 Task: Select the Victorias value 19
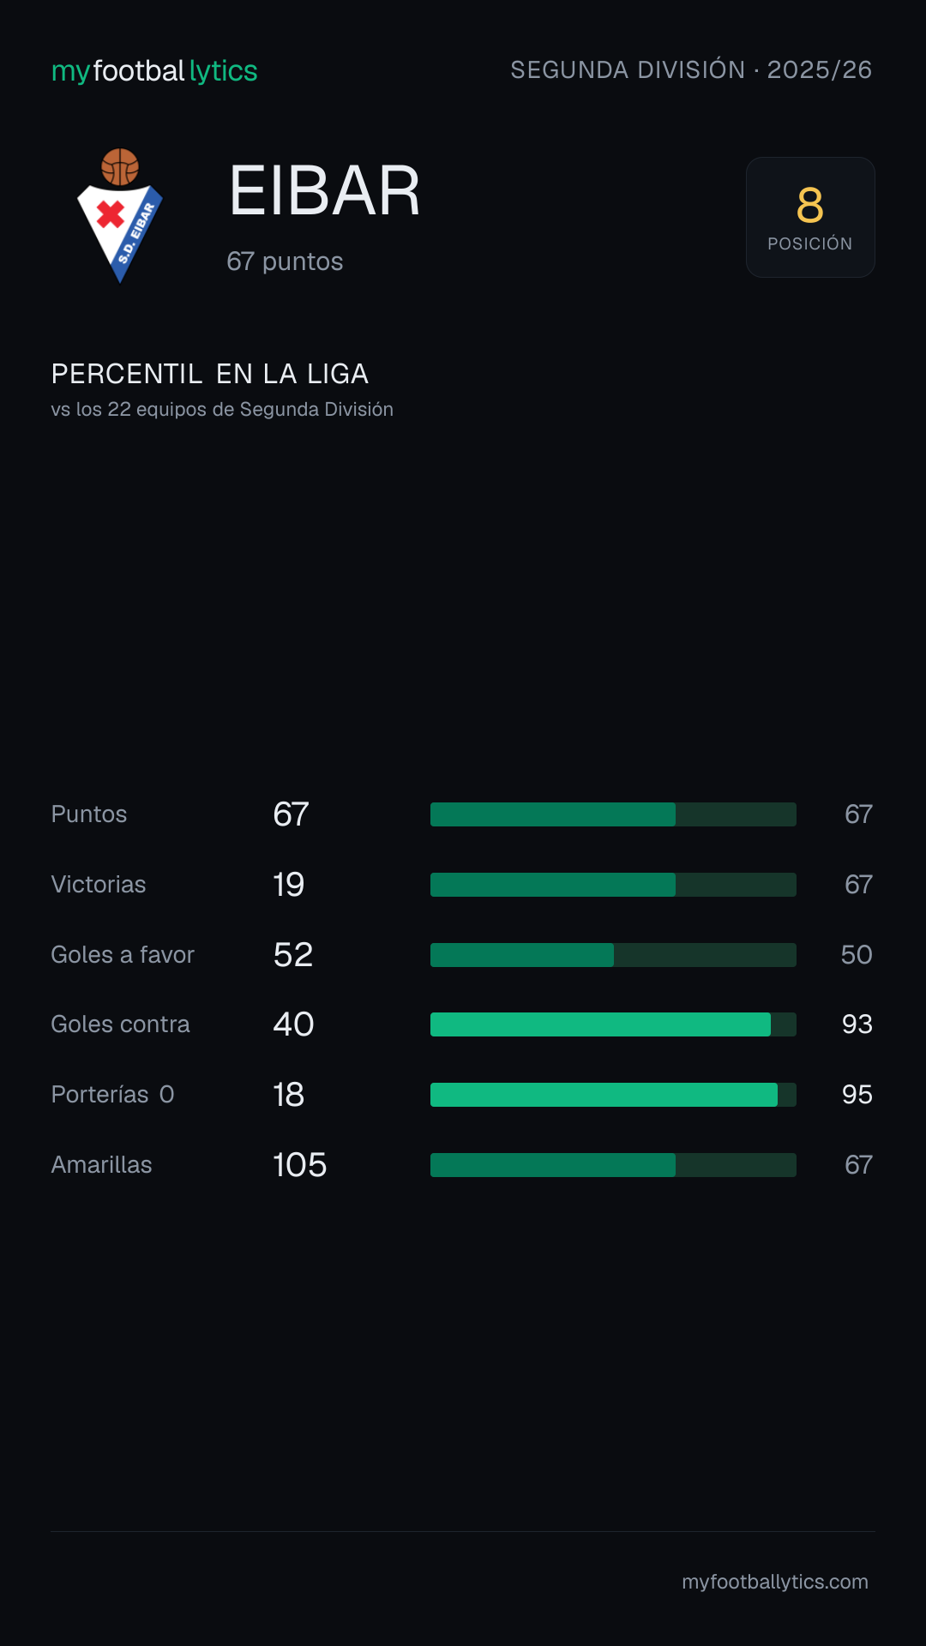click(289, 885)
